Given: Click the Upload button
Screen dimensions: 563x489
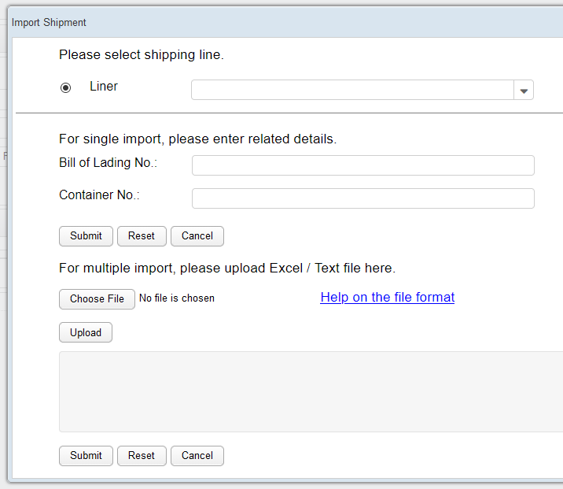Looking at the screenshot, I should coord(86,332).
